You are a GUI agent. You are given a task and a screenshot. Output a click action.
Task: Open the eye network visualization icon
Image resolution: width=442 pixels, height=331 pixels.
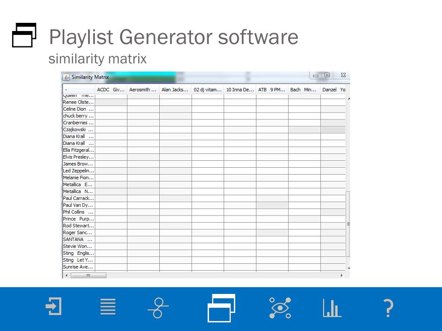point(280,308)
